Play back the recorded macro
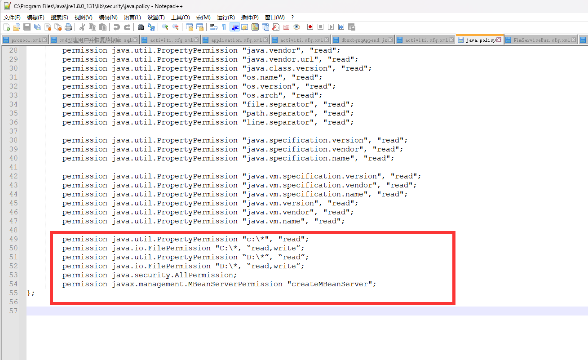Image resolution: width=588 pixels, height=360 pixels. (331, 27)
